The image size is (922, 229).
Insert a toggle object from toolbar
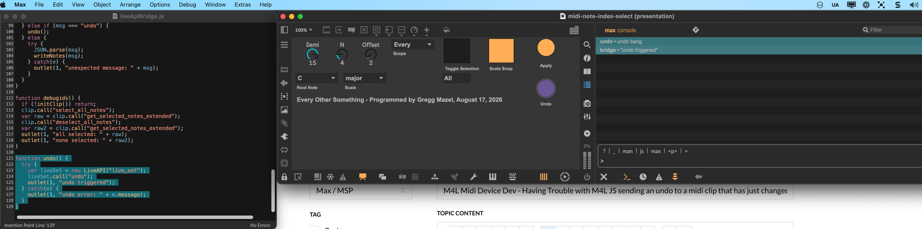click(364, 30)
